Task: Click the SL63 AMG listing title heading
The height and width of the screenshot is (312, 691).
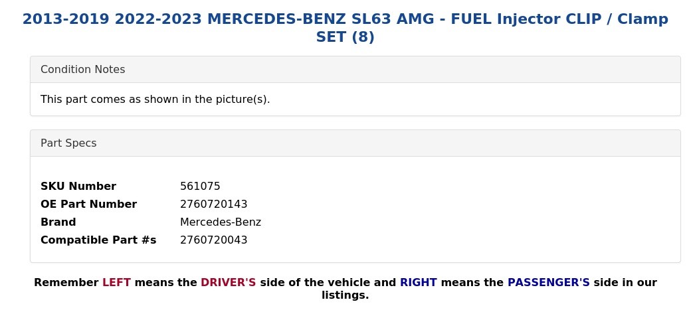Action: [x=345, y=19]
